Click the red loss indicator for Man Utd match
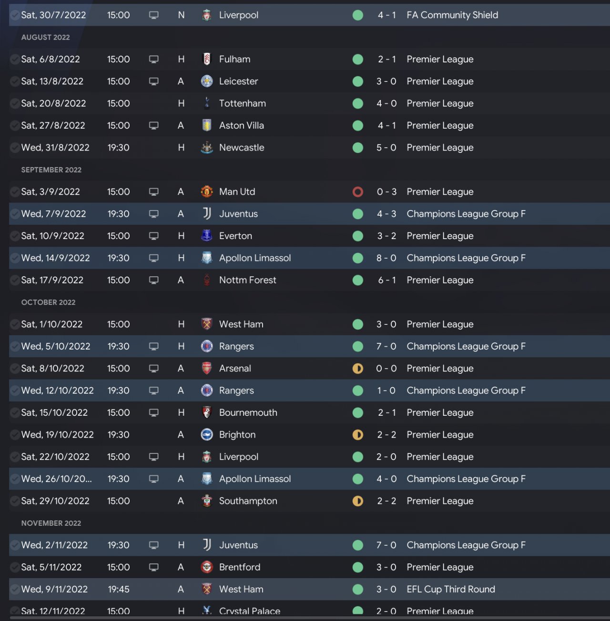Image resolution: width=610 pixels, height=621 pixels. click(358, 191)
